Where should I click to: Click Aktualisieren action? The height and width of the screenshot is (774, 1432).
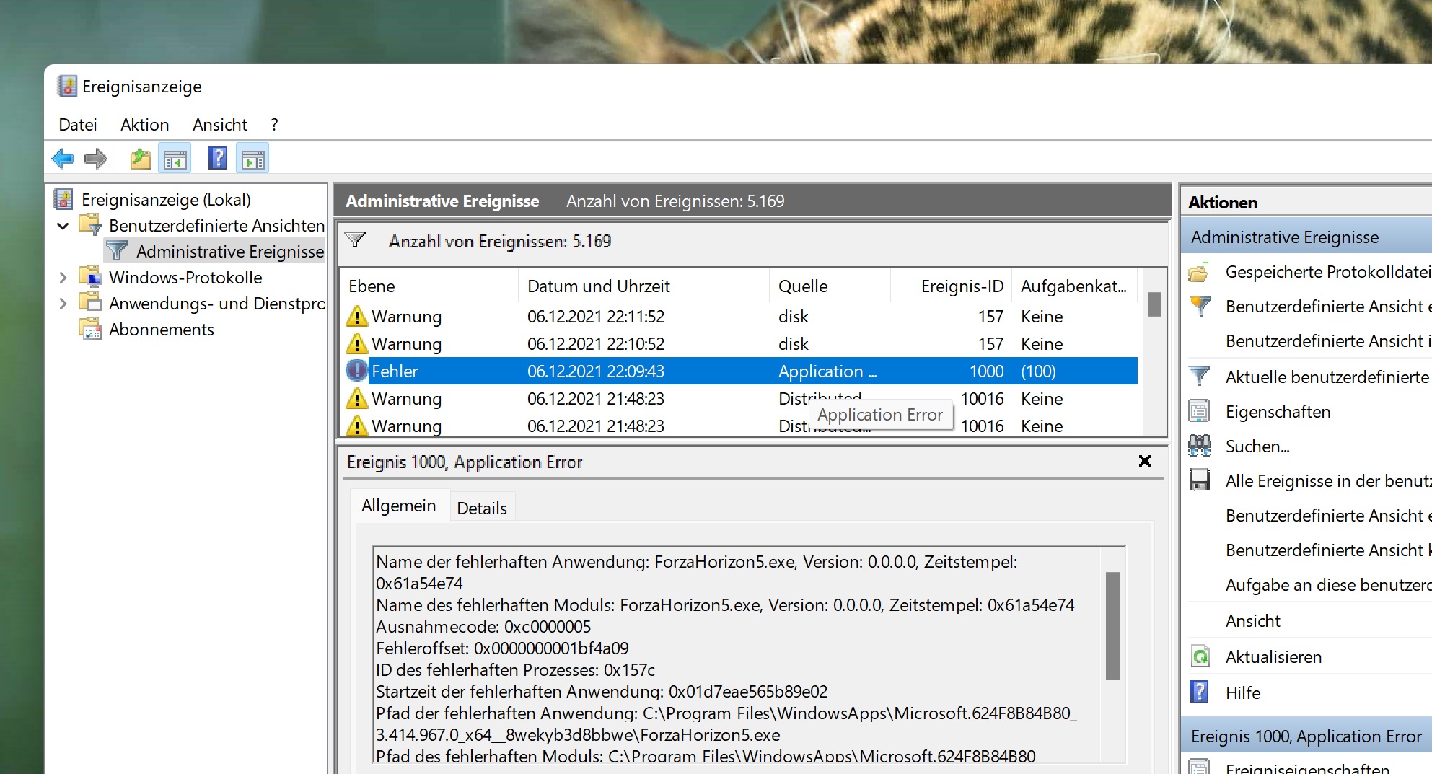click(x=1273, y=657)
